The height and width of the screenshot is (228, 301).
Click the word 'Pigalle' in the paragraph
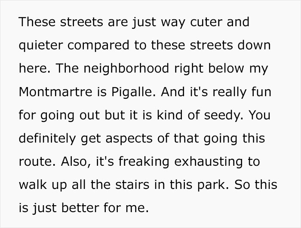tap(132, 92)
